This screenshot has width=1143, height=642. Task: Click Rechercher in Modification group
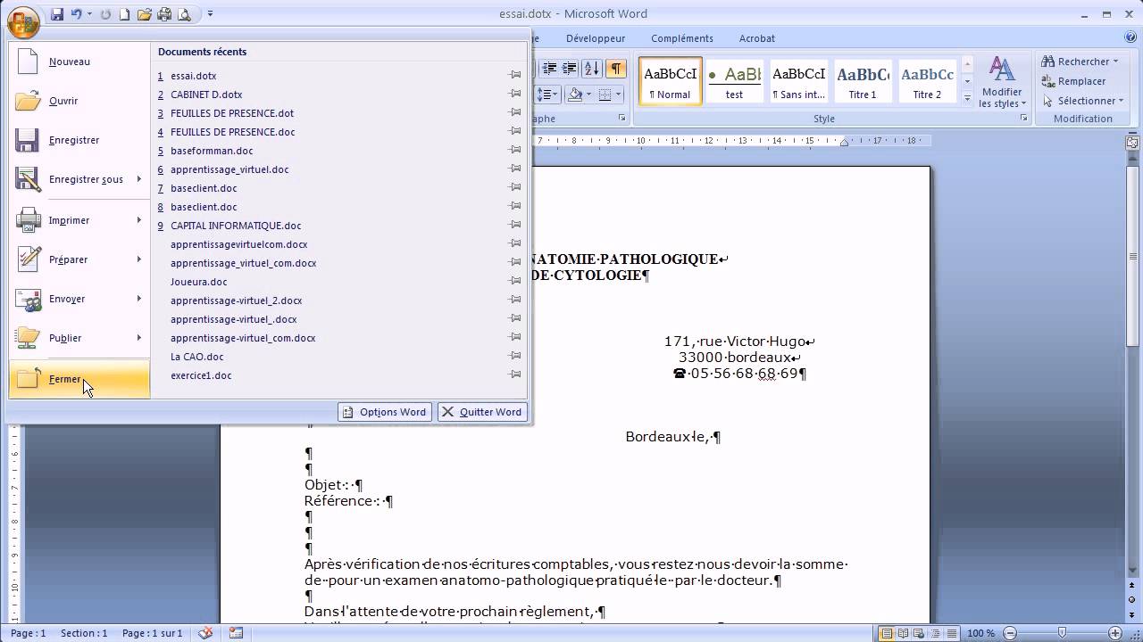(x=1080, y=62)
